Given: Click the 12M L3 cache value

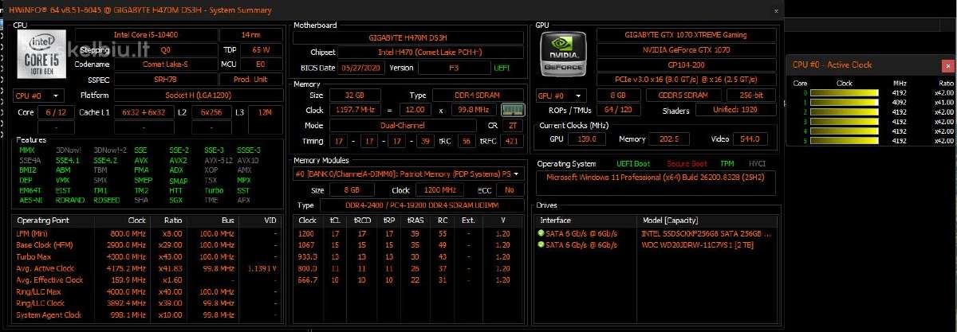Looking at the screenshot, I should click(x=266, y=112).
